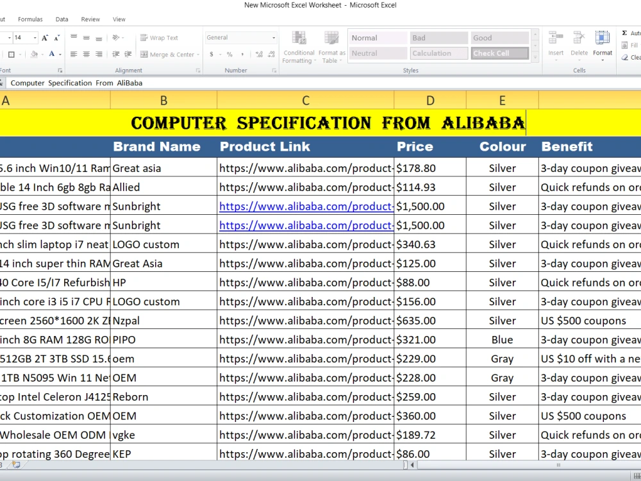Select the cell containing $635.00
The width and height of the screenshot is (641, 481).
(x=430, y=321)
